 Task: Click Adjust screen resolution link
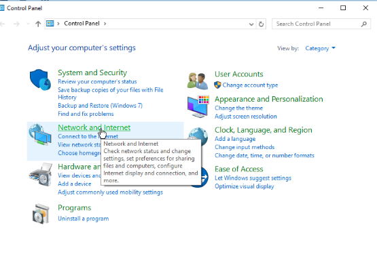[245, 117]
